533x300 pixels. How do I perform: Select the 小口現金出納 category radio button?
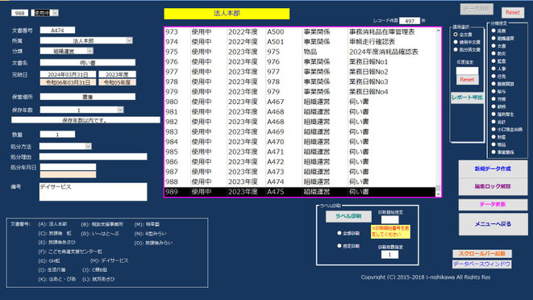coord(493,129)
